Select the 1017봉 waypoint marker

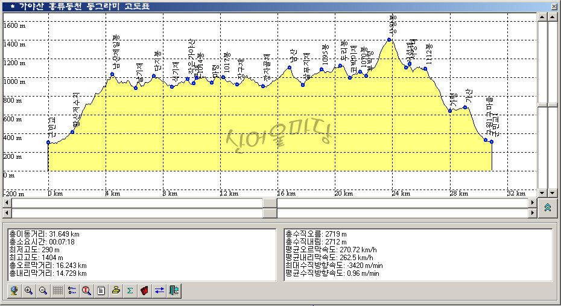point(223,77)
